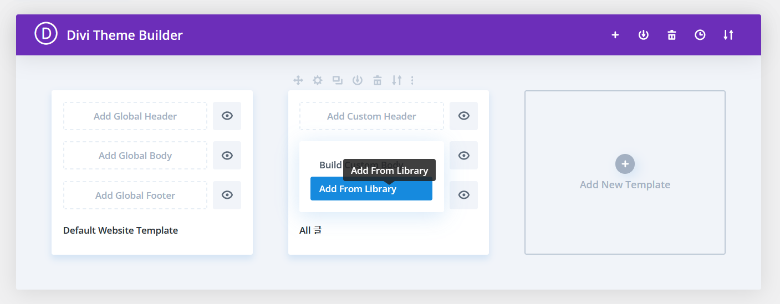Click Default Website Template title
The height and width of the screenshot is (304, 780).
(x=120, y=230)
